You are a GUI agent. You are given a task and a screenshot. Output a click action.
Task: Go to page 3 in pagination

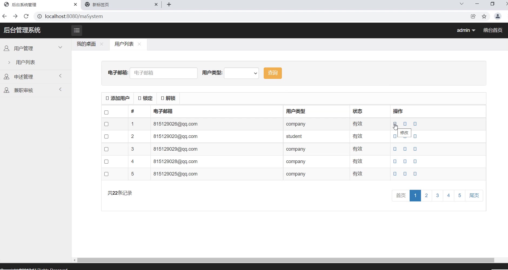(437, 195)
